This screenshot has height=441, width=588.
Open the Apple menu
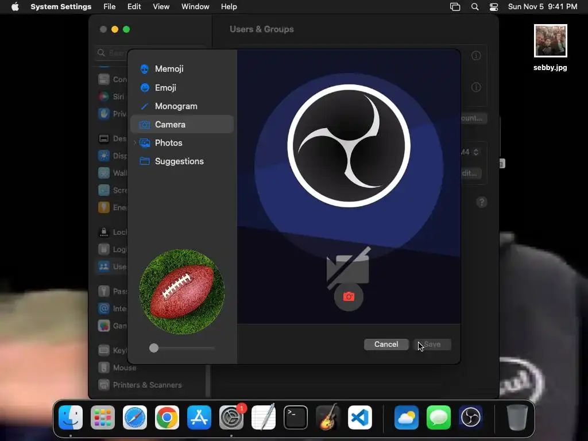click(x=15, y=7)
